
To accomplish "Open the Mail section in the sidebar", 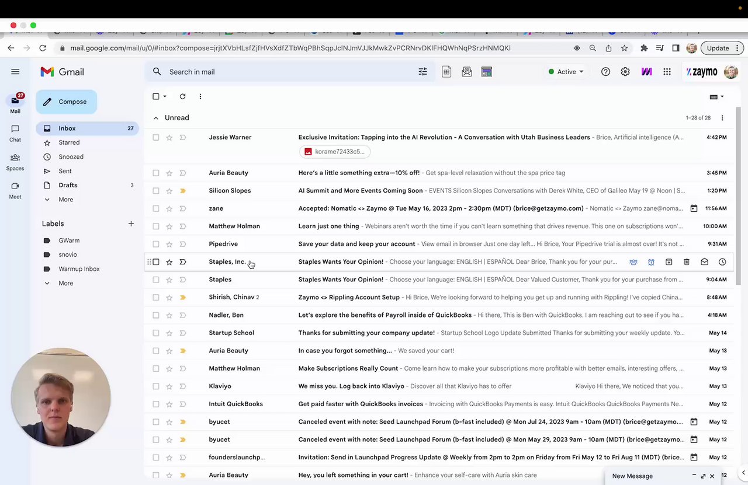I will [x=15, y=103].
